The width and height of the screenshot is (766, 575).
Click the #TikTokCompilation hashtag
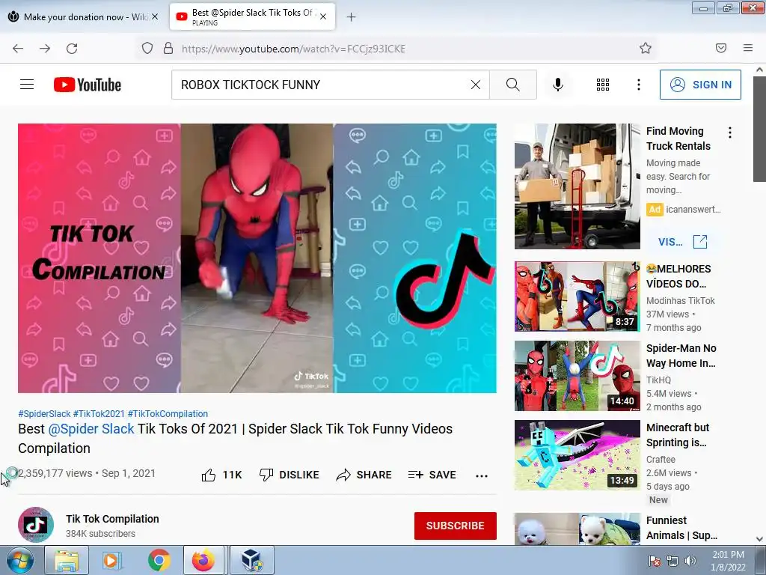pos(168,413)
